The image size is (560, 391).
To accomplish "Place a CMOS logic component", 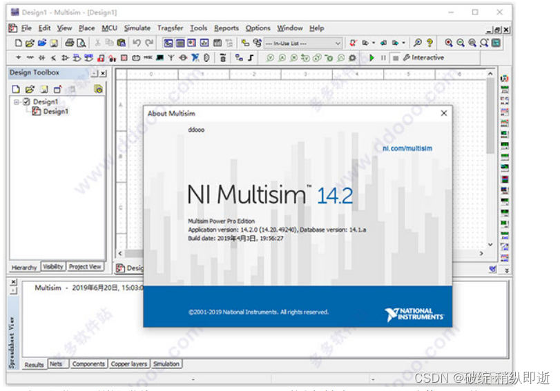I will (88, 57).
